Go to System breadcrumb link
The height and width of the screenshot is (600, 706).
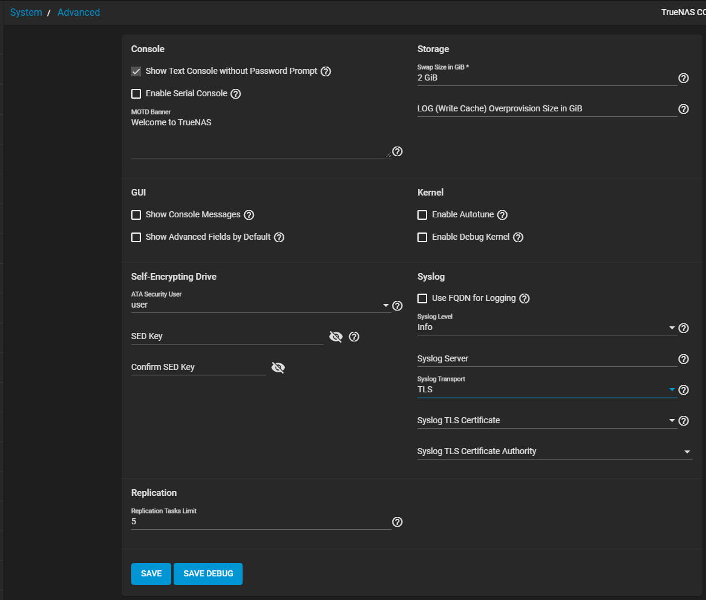click(26, 12)
